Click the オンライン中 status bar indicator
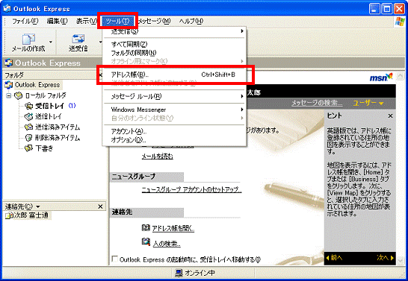408x281 pixels. tap(195, 273)
